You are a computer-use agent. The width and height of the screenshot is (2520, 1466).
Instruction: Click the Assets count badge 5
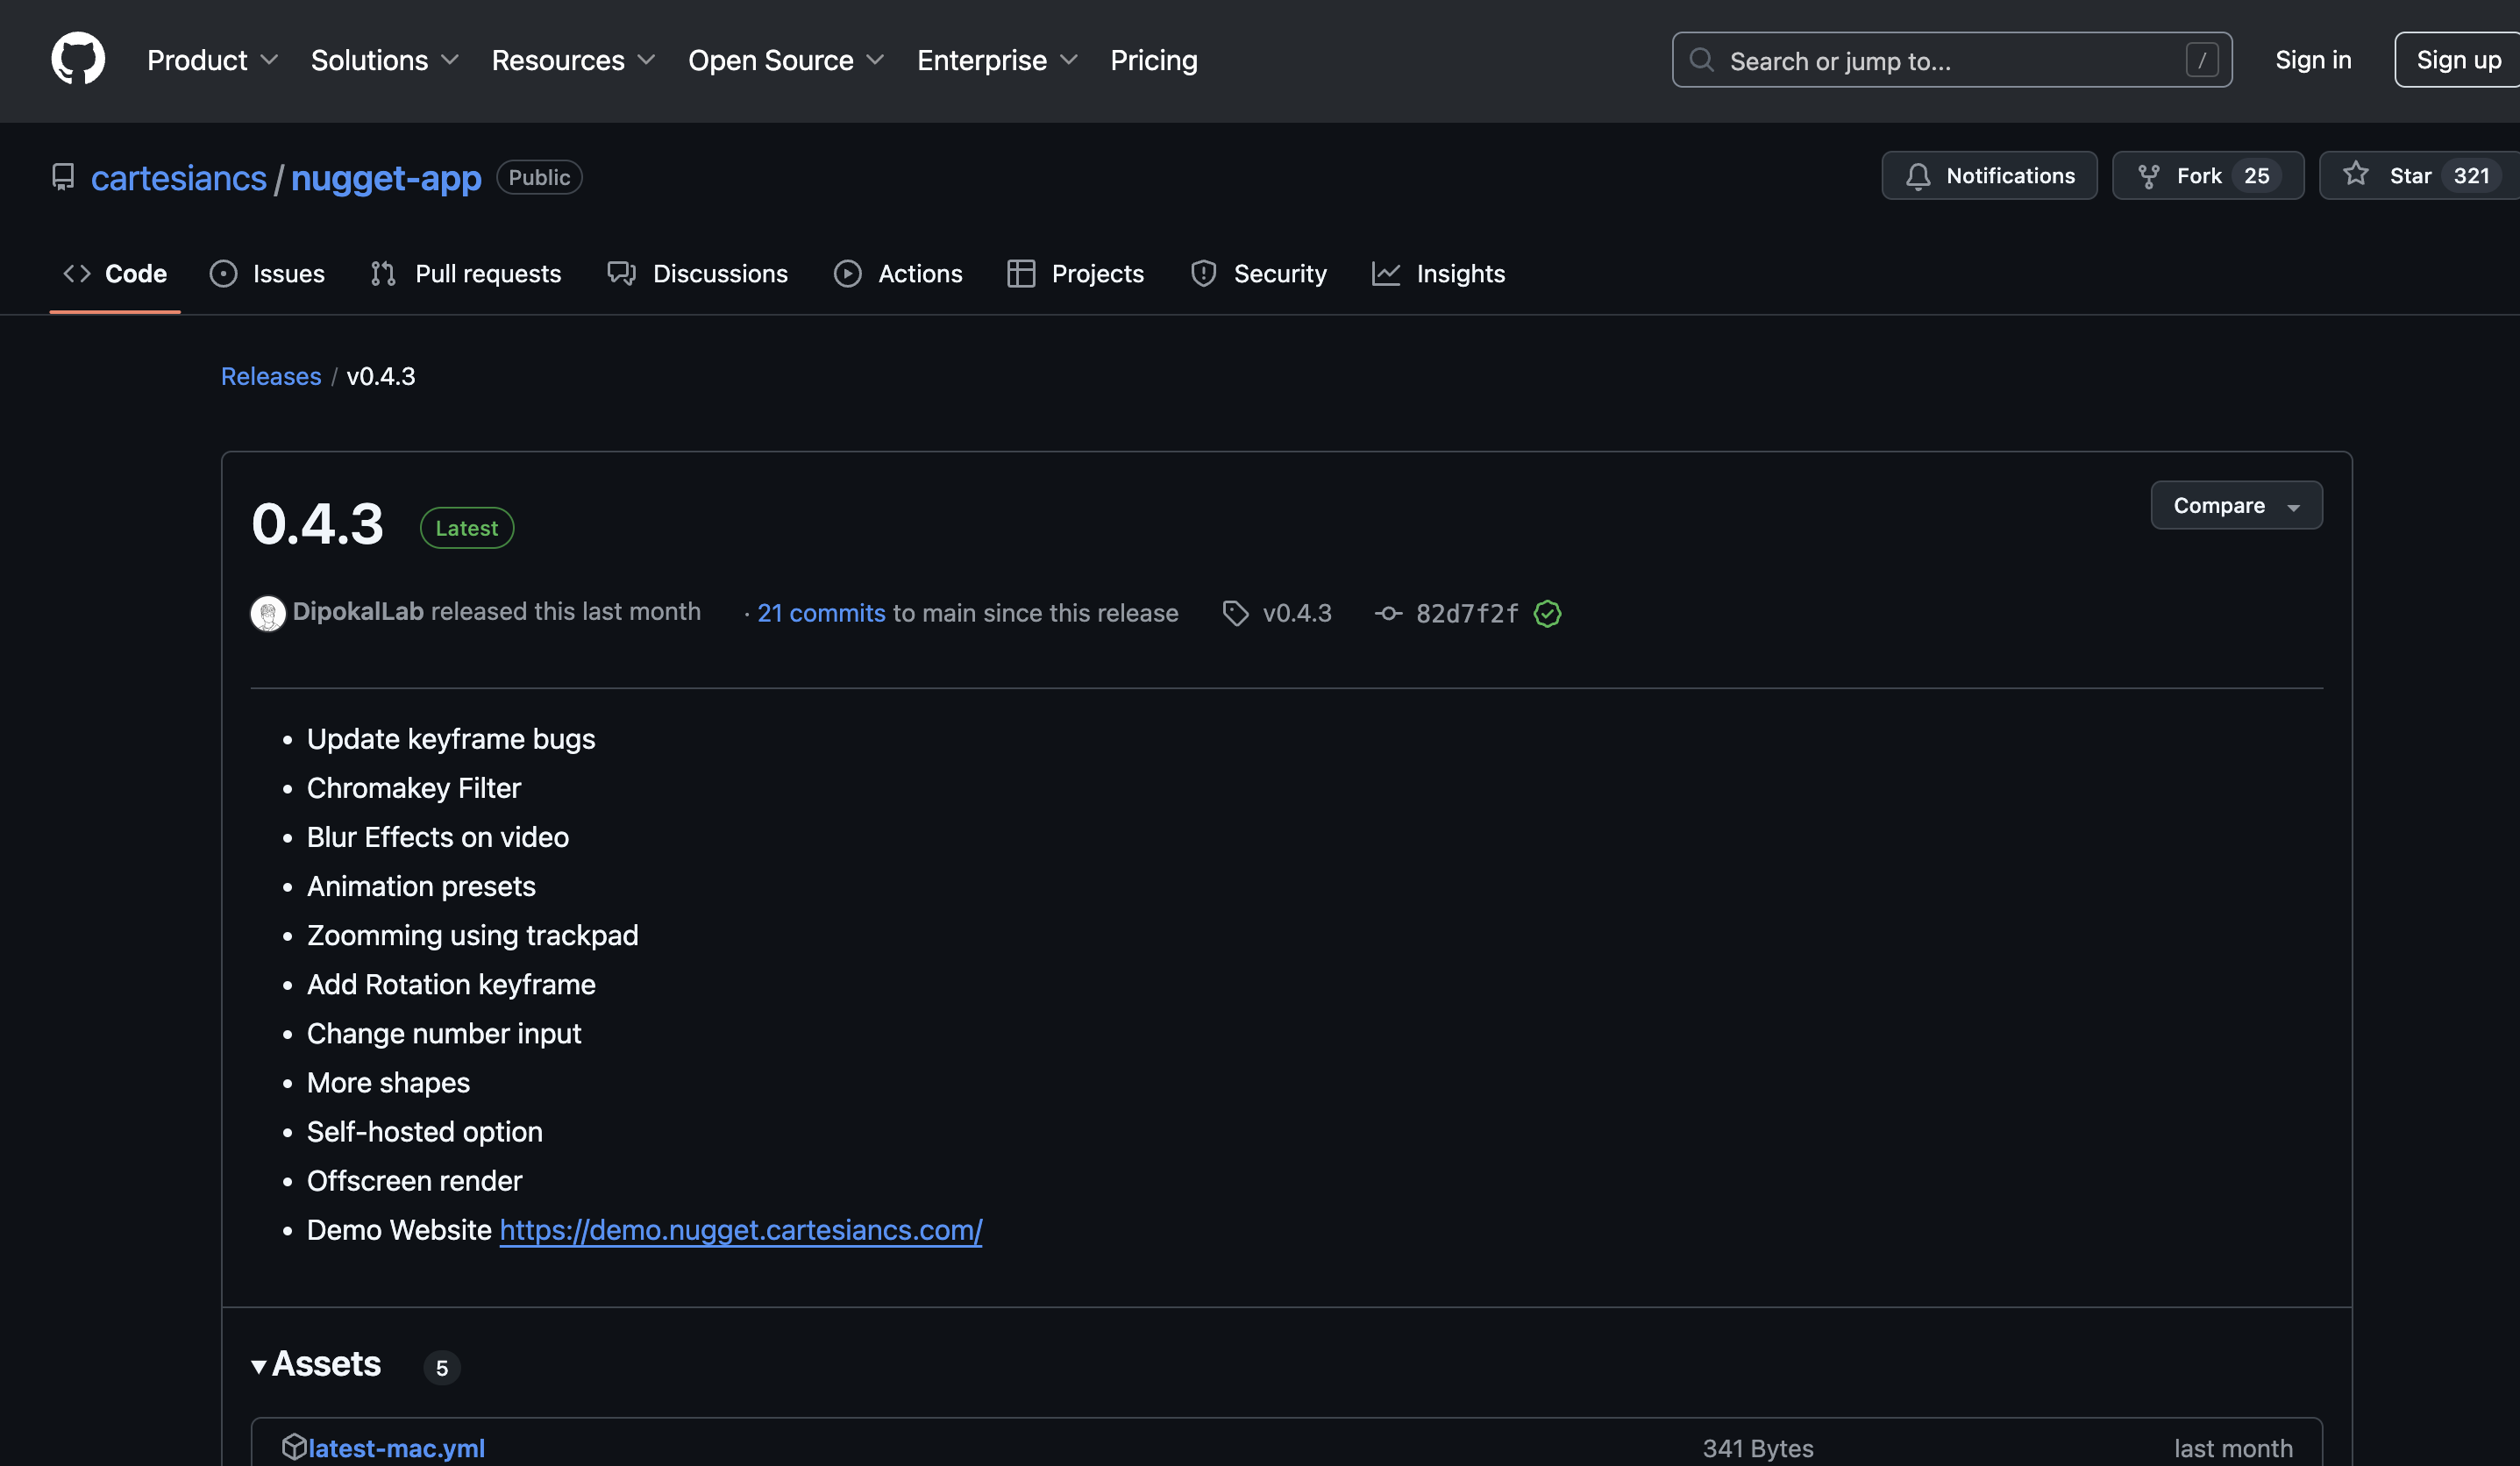442,1367
